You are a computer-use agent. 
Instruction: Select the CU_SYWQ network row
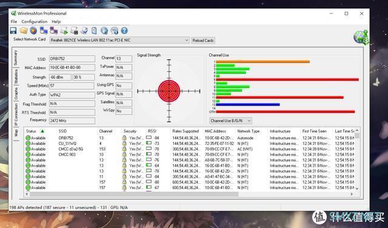point(190,144)
